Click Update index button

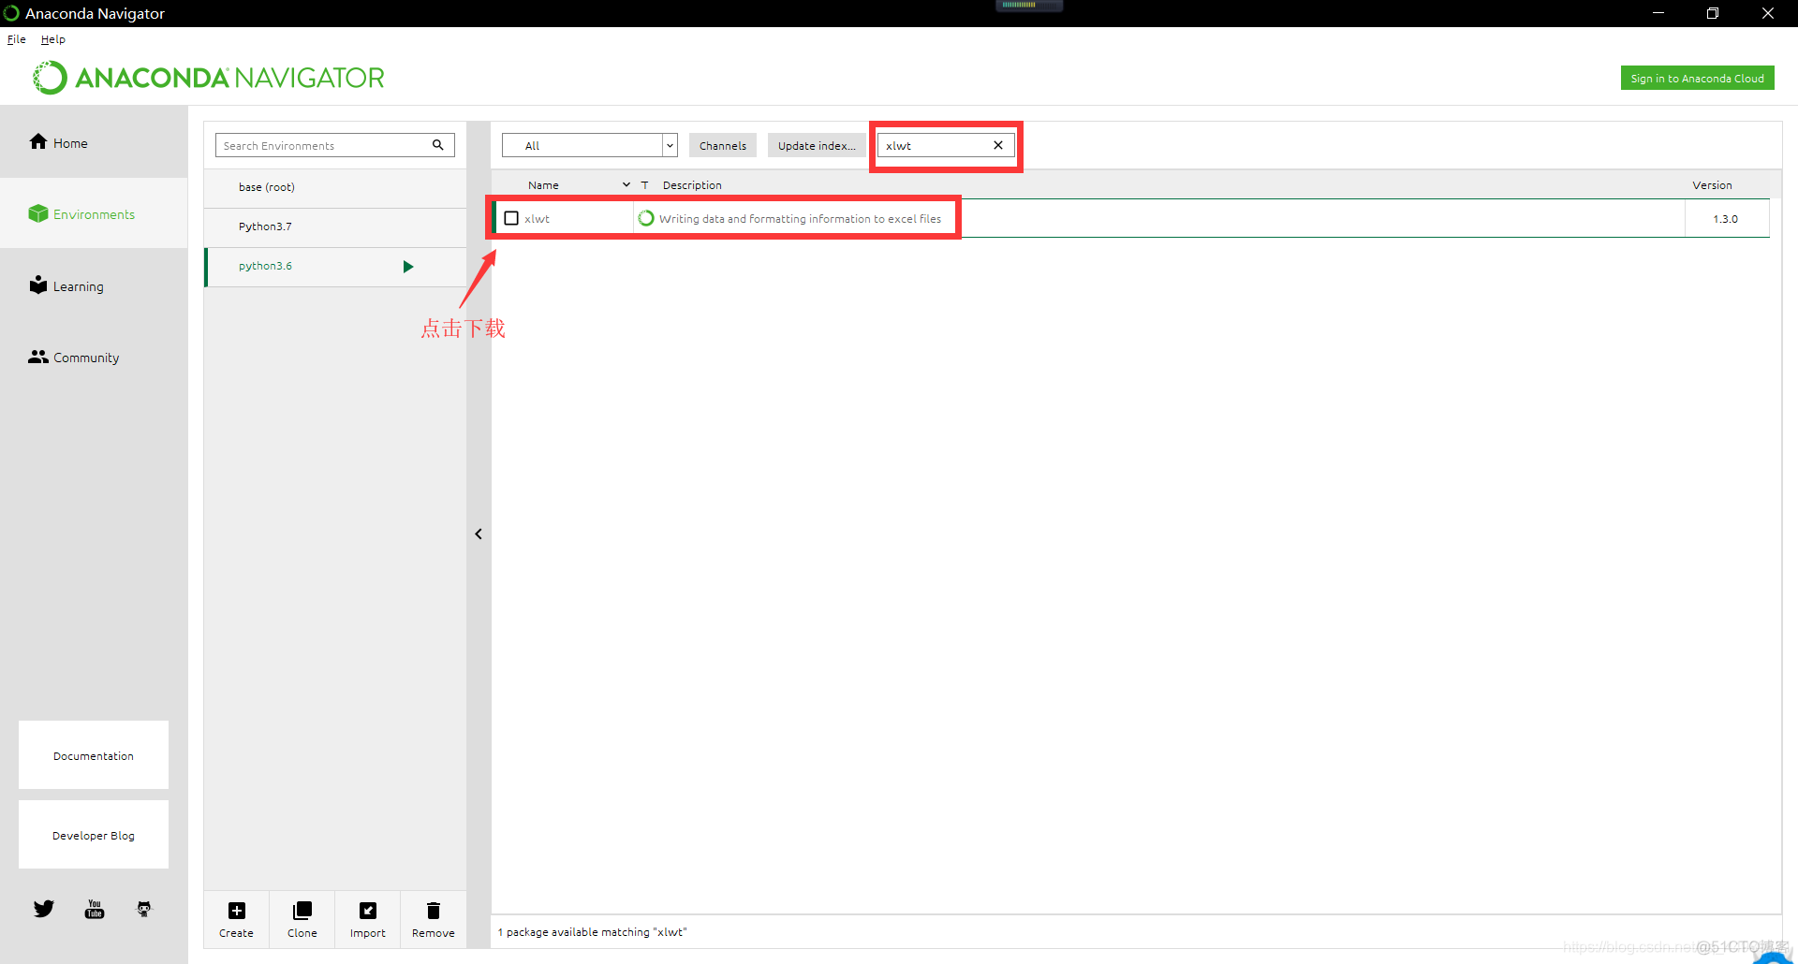817,145
